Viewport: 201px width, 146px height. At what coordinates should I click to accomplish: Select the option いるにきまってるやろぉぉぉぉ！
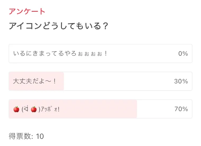click(x=60, y=54)
